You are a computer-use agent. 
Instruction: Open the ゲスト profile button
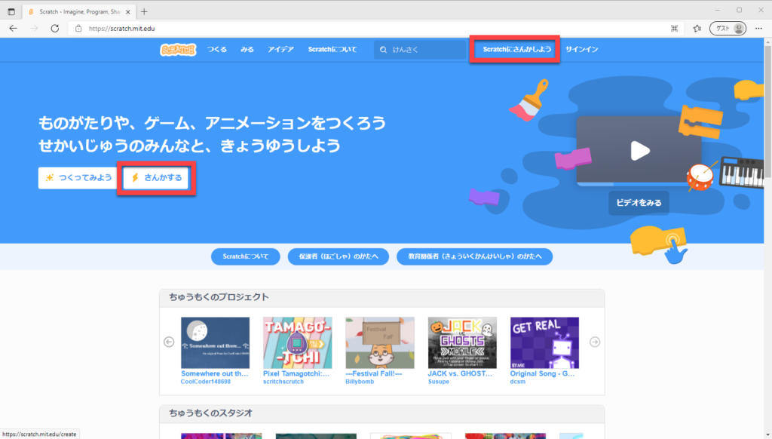pos(729,28)
